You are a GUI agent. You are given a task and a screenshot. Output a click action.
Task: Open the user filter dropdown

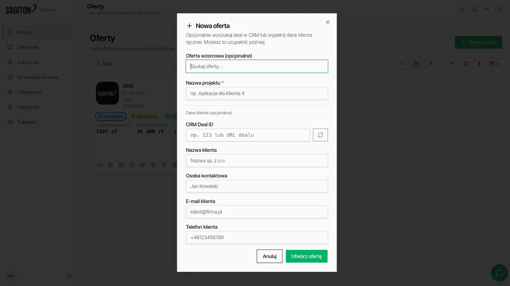(434, 64)
